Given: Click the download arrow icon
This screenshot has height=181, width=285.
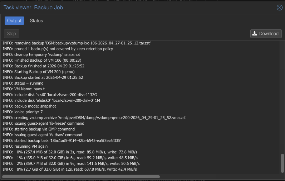Looking at the screenshot, I should point(255,34).
